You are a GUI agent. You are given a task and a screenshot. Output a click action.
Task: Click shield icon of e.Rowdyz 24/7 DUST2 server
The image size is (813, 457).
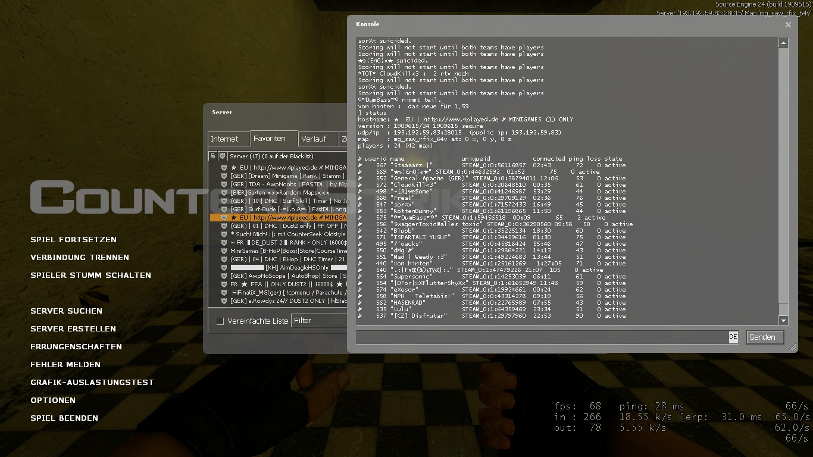[x=224, y=301]
